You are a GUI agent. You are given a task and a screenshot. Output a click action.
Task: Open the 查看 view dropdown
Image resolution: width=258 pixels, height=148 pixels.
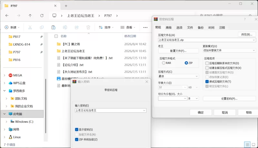coord(128,27)
